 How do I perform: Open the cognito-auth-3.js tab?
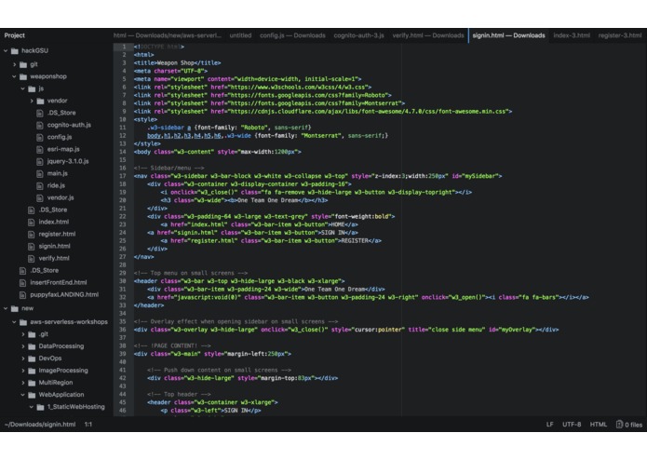click(358, 35)
